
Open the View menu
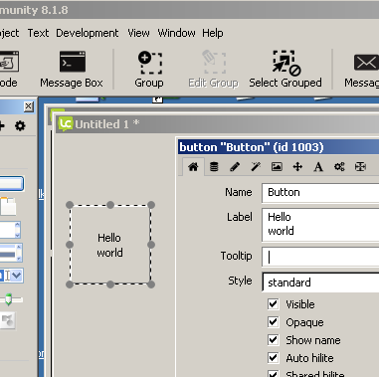(x=138, y=33)
